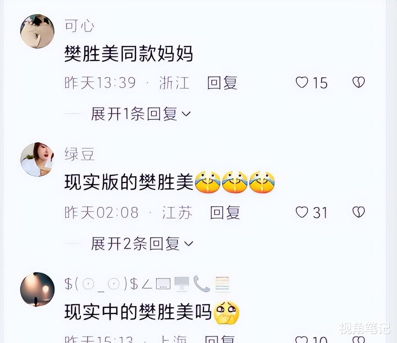Reply to 绿豆's comment via 回复
This screenshot has width=397, height=343.
[225, 213]
